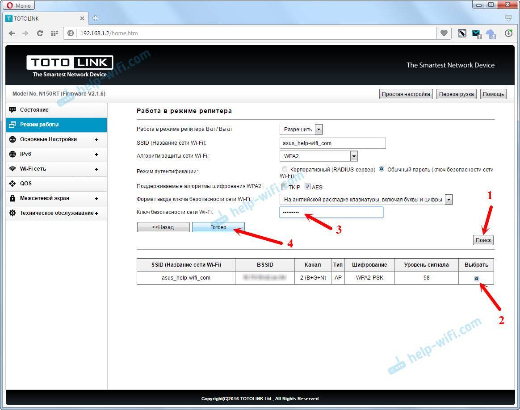This screenshot has height=410, width=520.
Task: Click the TOTO LINK logo
Action: [70, 63]
